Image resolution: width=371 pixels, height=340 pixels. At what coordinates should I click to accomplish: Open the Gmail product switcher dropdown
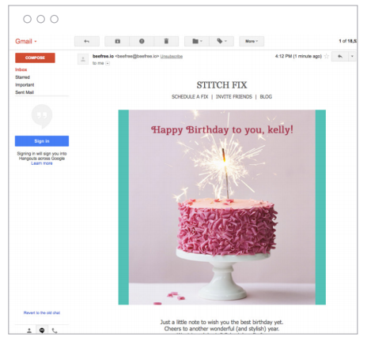click(x=26, y=41)
